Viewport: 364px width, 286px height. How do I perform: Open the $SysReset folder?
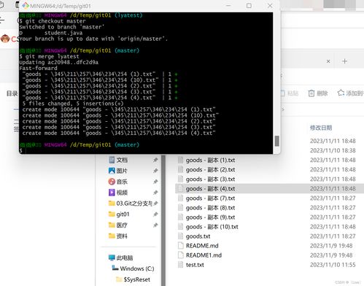click(x=133, y=279)
